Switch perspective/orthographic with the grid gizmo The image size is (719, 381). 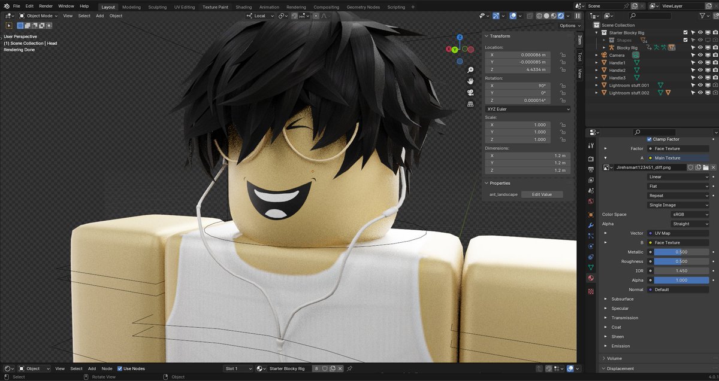pos(470,104)
